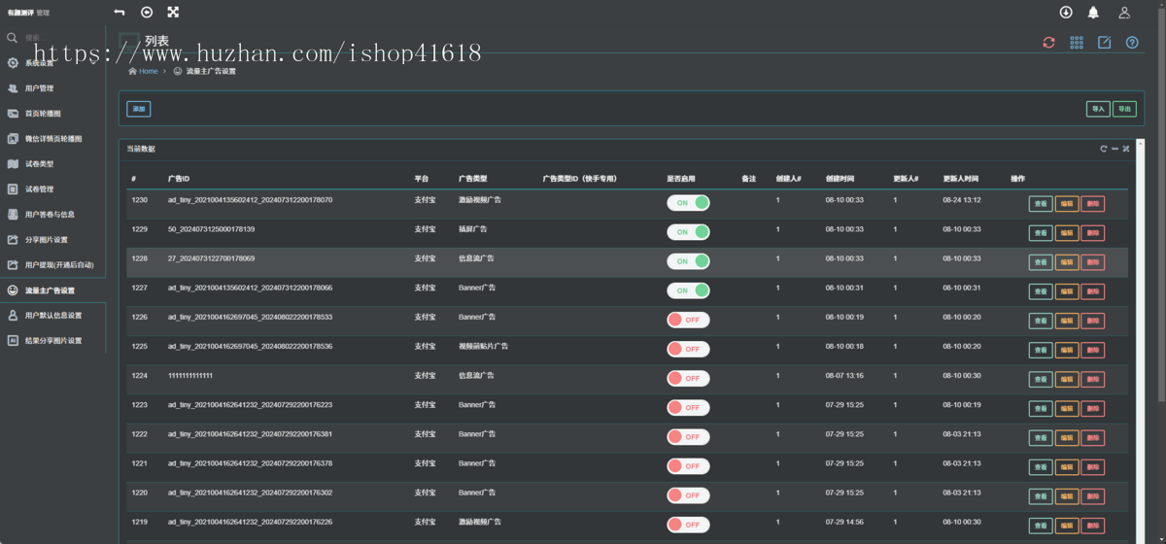The width and height of the screenshot is (1166, 544).
Task: Collapse the 当前数据 panel with minus icon
Action: point(1115,149)
